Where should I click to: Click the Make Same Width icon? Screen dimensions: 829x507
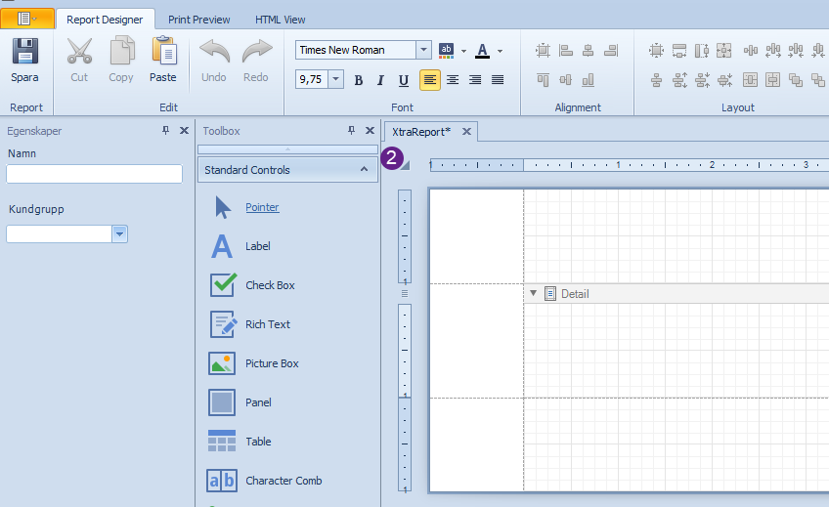click(x=679, y=51)
